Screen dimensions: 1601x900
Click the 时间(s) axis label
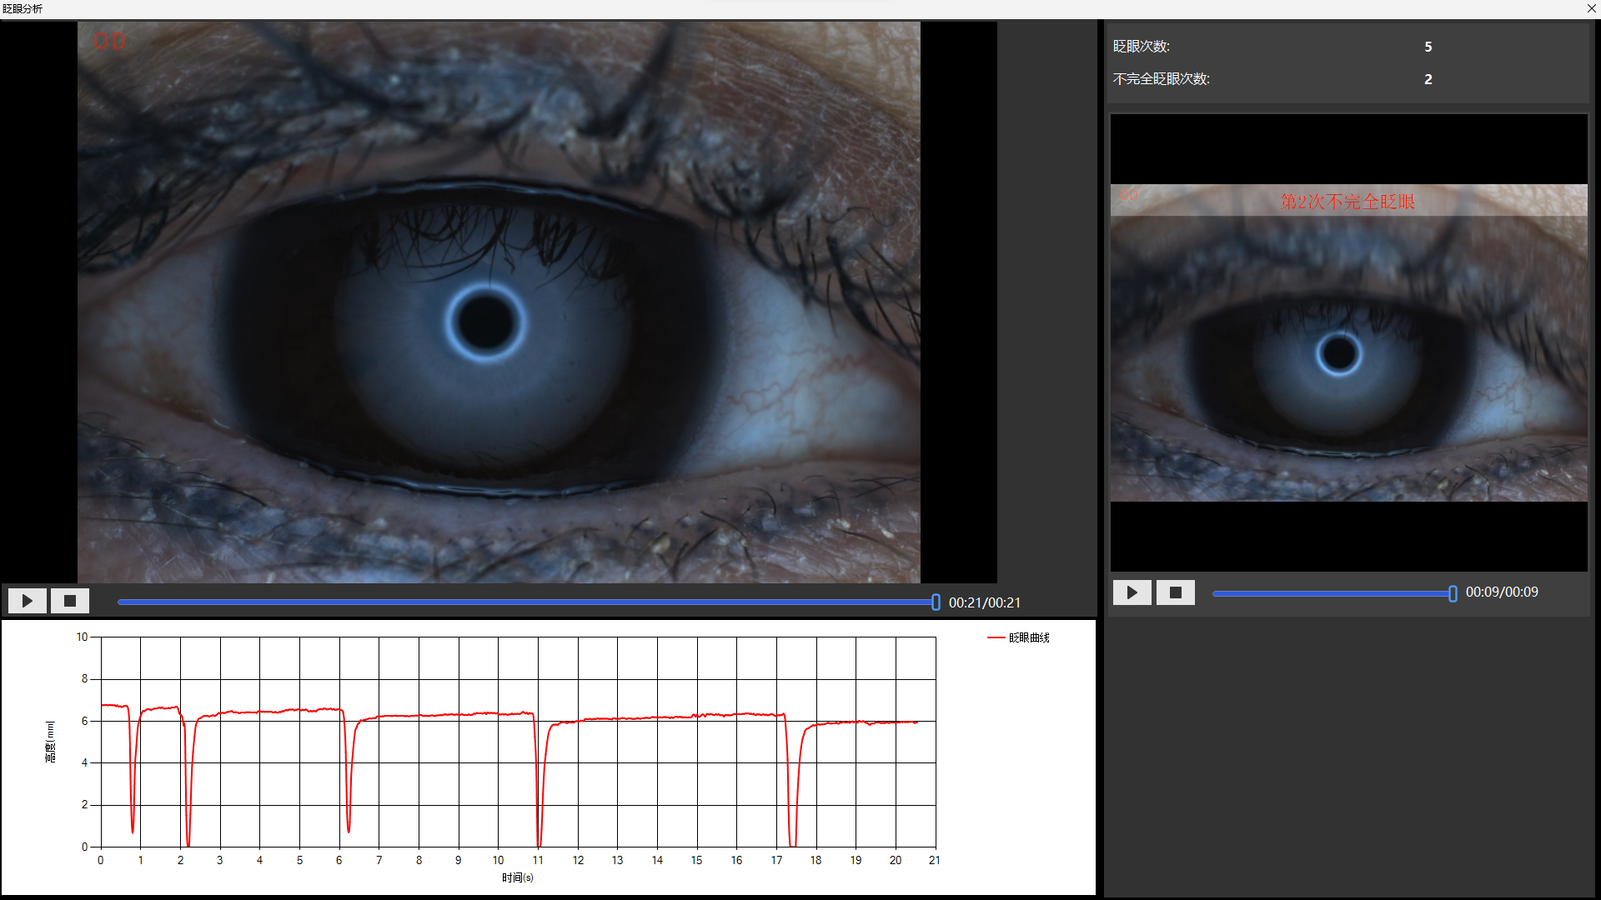517,877
